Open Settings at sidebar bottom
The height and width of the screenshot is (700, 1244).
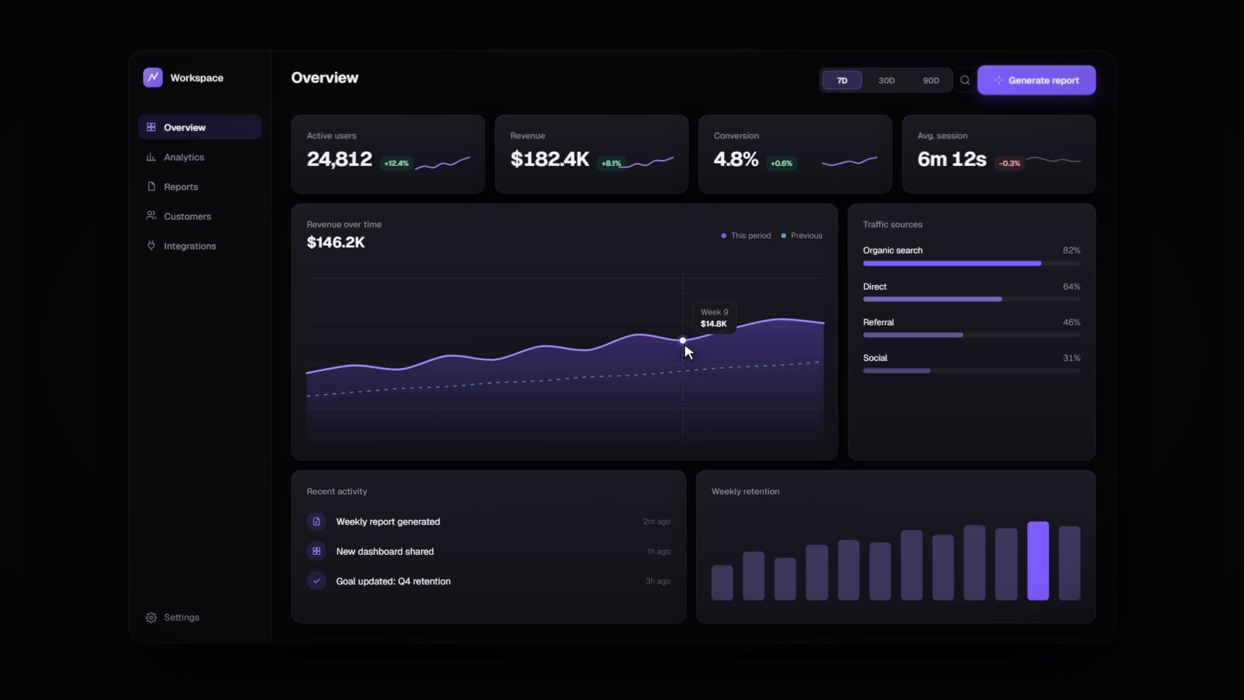pos(200,618)
